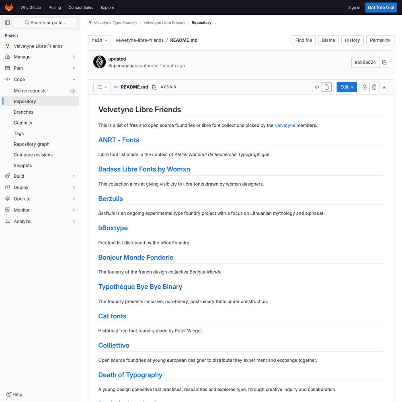Follow the Berzulis heading link
This screenshot has height=402, width=402.
coord(111,199)
